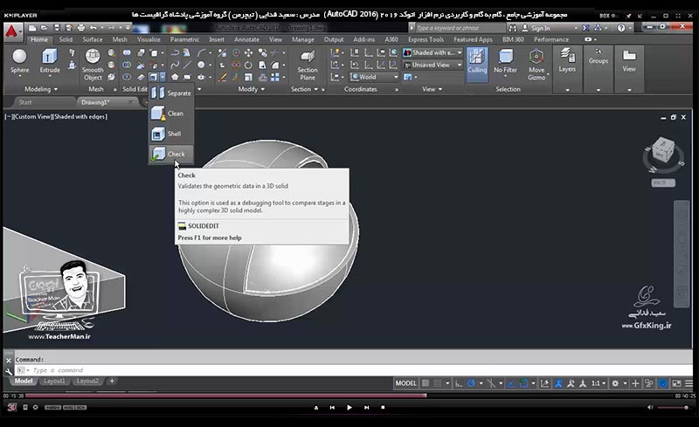Click the Type a command input
This screenshot has width=699, height=427.
[354, 370]
